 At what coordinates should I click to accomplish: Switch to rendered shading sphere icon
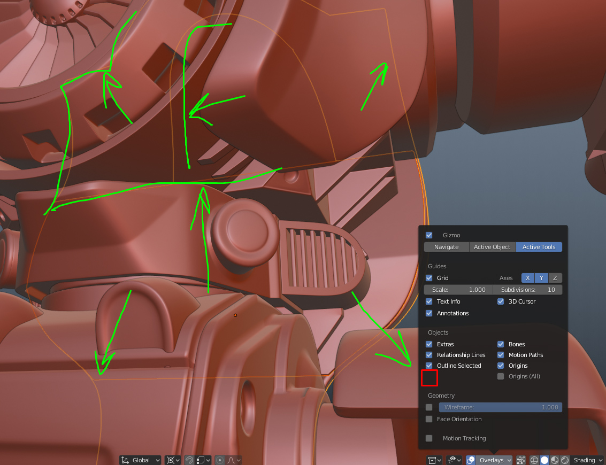click(x=565, y=460)
